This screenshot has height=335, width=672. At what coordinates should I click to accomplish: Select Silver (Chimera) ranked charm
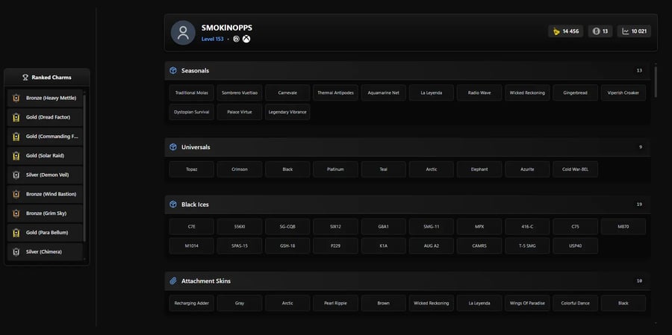coord(46,252)
